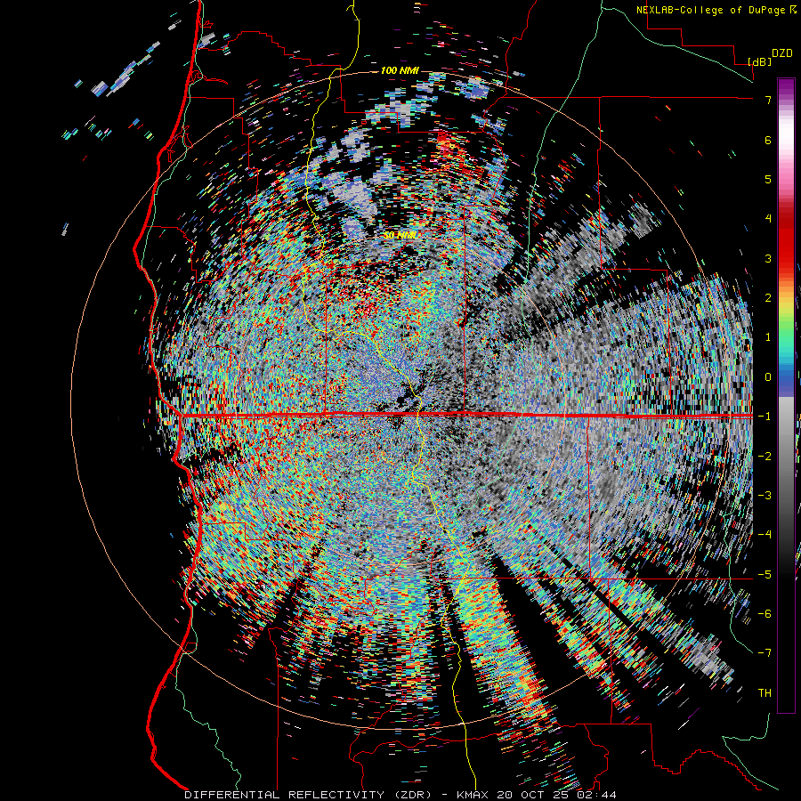
Task: Click the scale value 2 label
Action: [768, 298]
